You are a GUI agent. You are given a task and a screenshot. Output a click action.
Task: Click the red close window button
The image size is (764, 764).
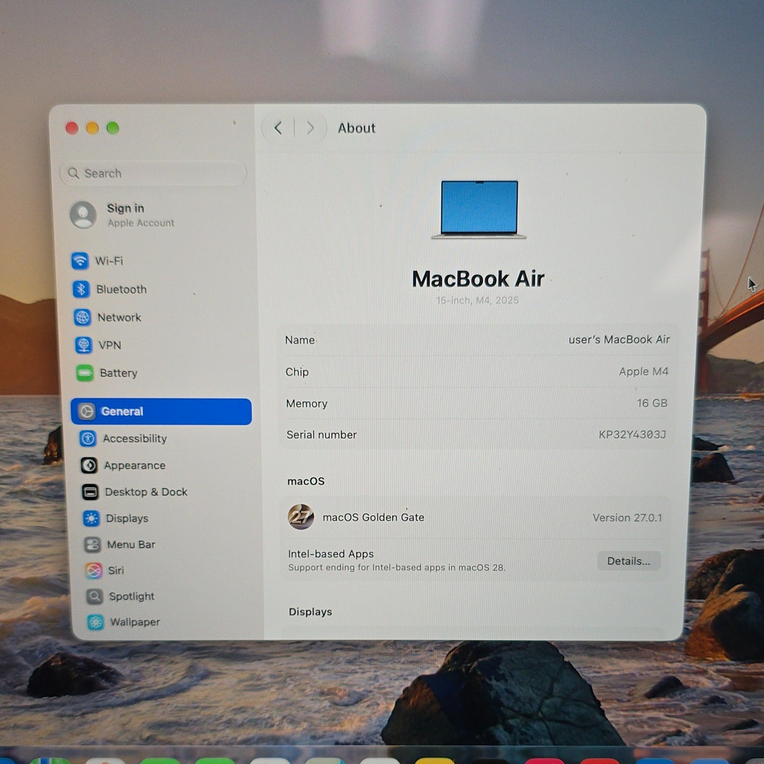pyautogui.click(x=72, y=128)
